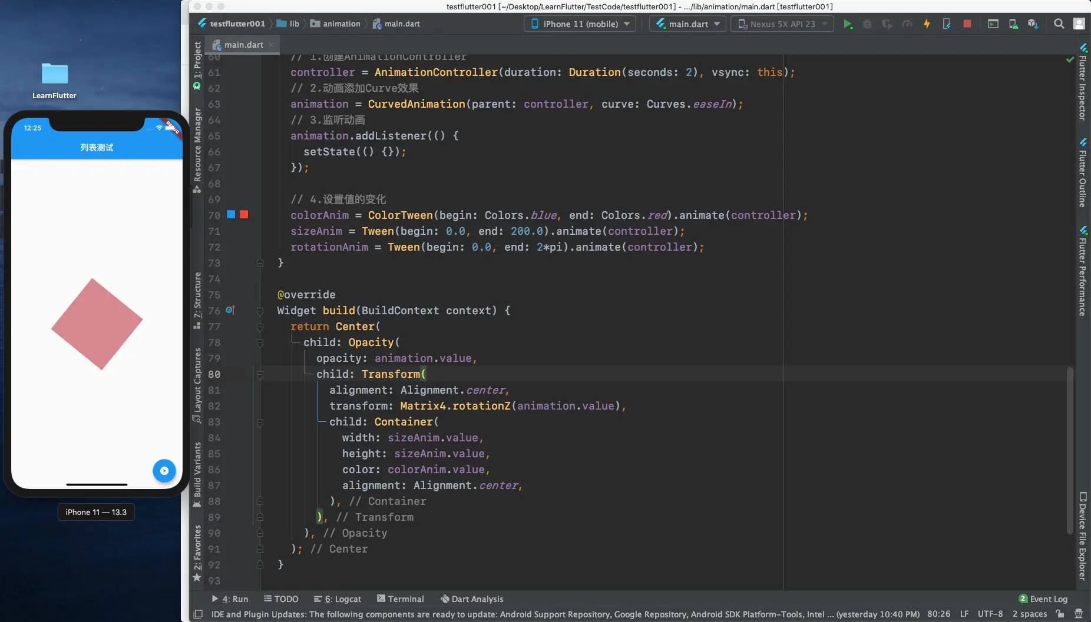
Task: Click the Profile gauge icon
Action: point(907,24)
